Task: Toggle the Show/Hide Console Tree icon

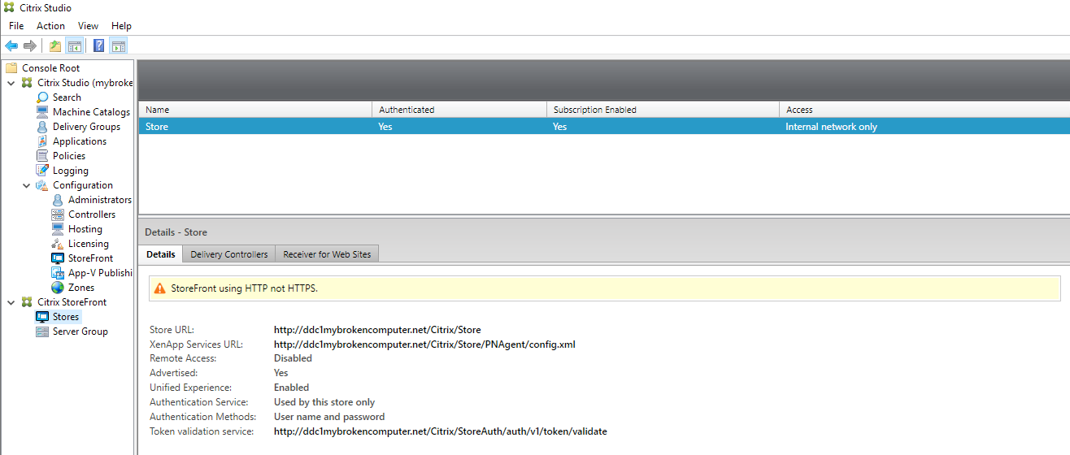Action: tap(74, 45)
